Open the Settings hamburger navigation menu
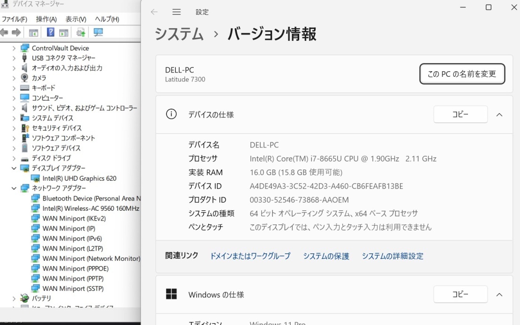This screenshot has width=520, height=325. [x=176, y=12]
